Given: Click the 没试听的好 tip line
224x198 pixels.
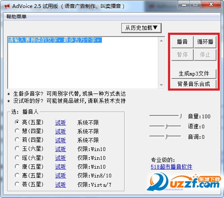Looking at the screenshot, I should (67, 101).
